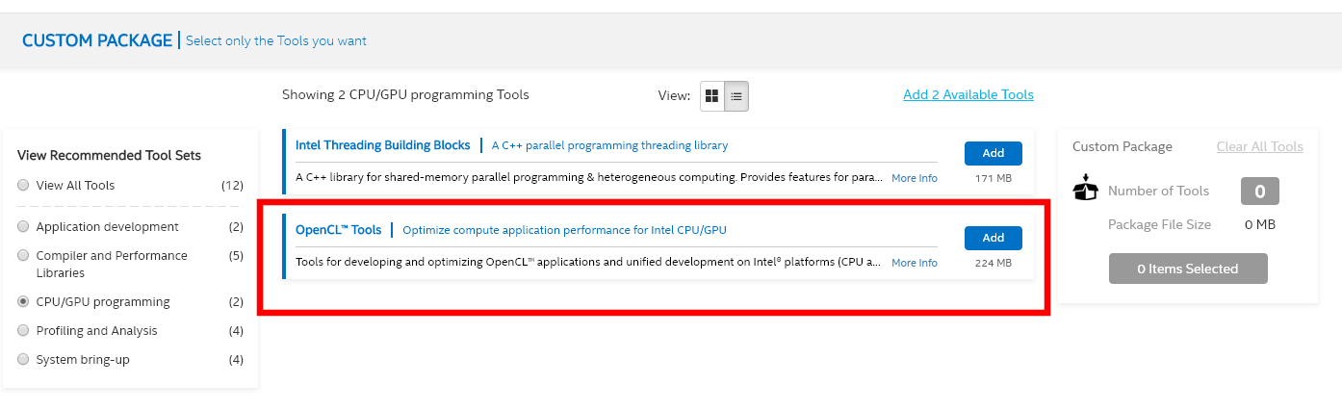Image resolution: width=1342 pixels, height=410 pixels.
Task: Click the package box icon
Action: (x=1086, y=189)
